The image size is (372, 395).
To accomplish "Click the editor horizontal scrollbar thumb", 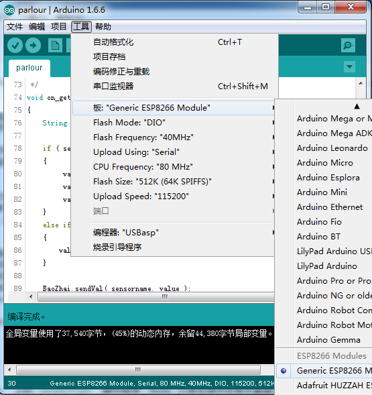I will [156, 296].
